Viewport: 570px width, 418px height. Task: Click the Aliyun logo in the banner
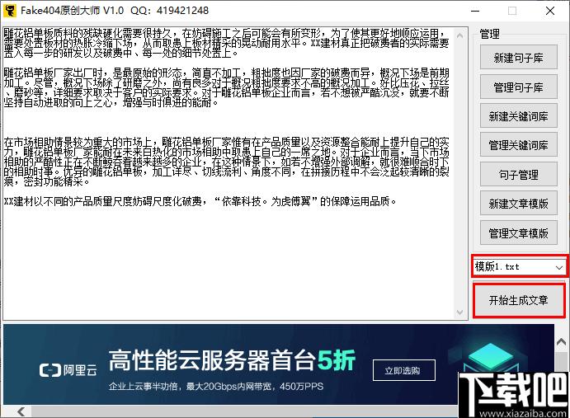(68, 370)
